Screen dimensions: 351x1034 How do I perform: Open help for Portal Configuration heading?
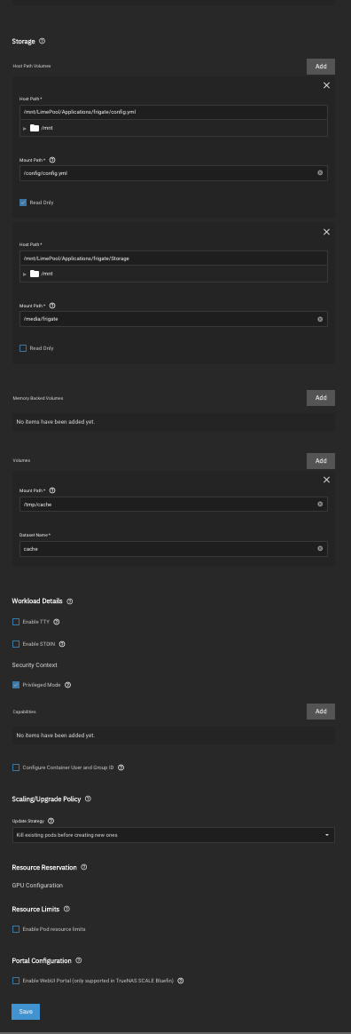tap(78, 960)
